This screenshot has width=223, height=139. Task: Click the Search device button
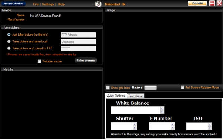pyautogui.click(x=13, y=4)
